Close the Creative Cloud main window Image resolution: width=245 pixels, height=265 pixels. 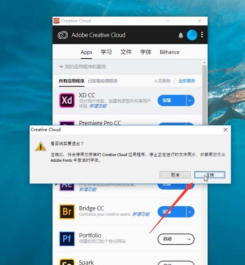pos(199,21)
